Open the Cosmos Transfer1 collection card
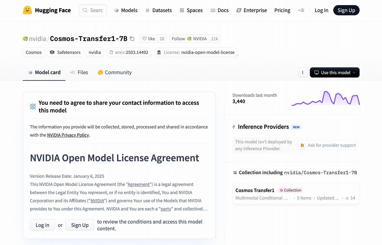This screenshot has width=382, height=245. [x=296, y=194]
